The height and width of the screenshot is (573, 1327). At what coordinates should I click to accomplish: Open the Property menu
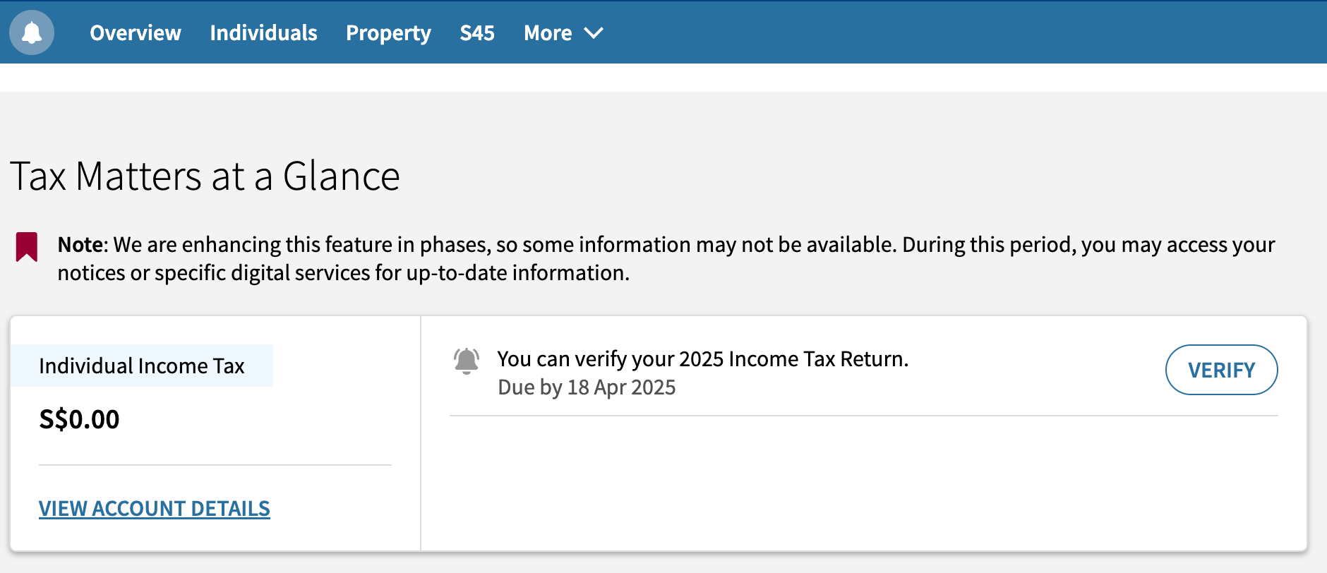[x=388, y=33]
